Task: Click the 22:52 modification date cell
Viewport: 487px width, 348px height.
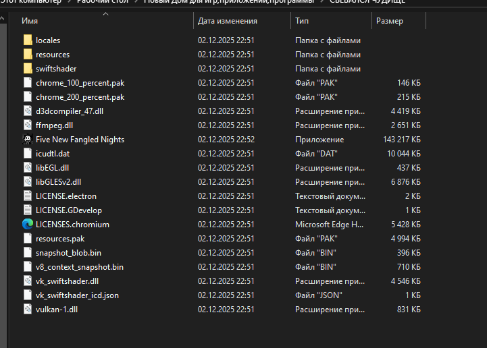Action: (x=226, y=140)
